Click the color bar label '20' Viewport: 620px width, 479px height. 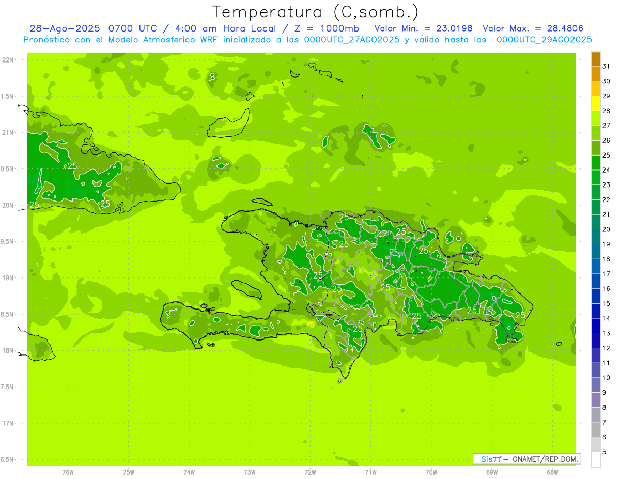pos(607,229)
